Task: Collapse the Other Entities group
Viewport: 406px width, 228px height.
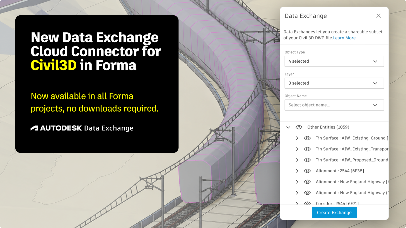Action: (x=288, y=127)
